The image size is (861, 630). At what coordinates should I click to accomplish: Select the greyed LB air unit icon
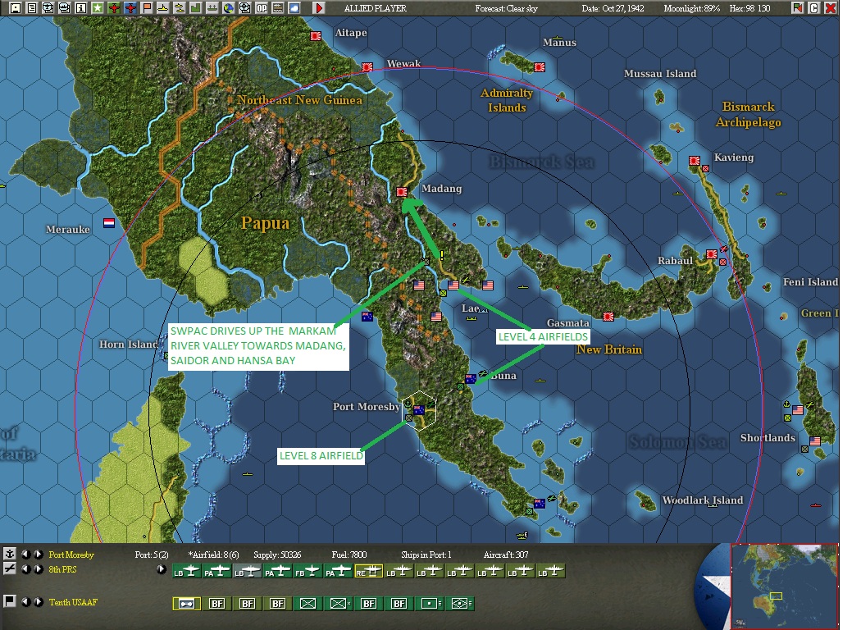pos(247,571)
